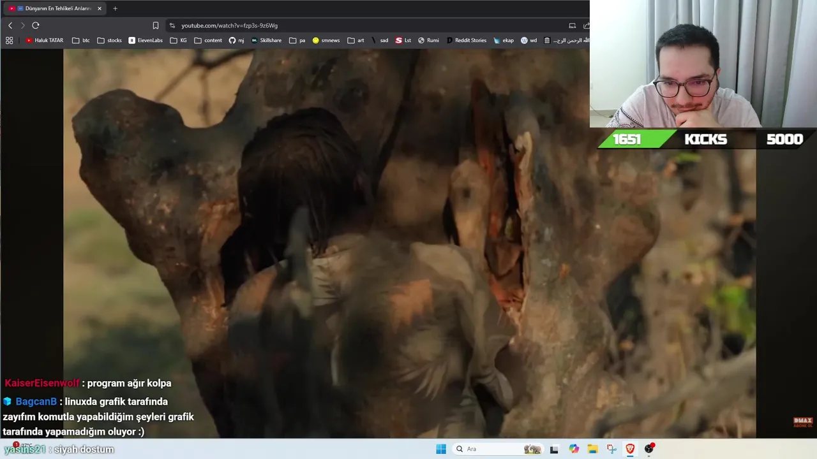Open the apps grid icon in bookmarks bar

tap(9, 40)
